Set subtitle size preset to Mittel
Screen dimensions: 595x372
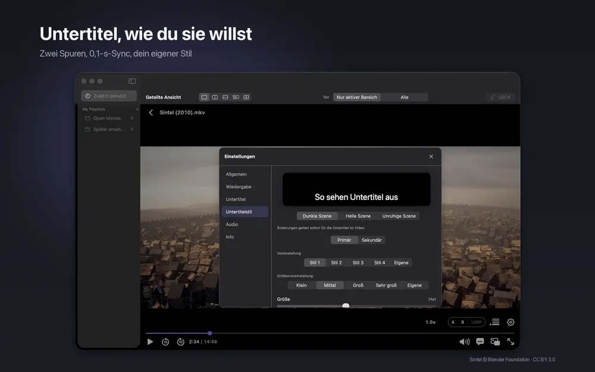[330, 286]
